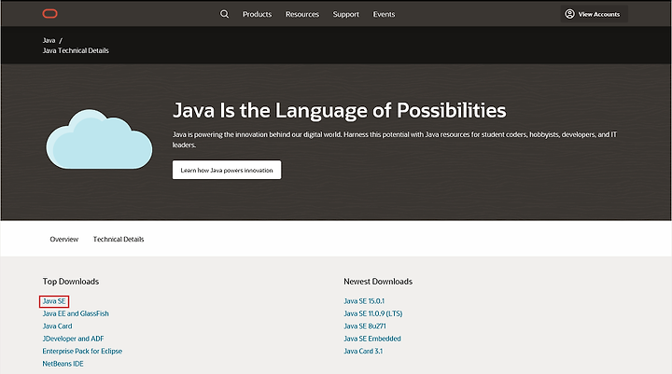Open the Resources menu
The image size is (672, 374).
point(302,14)
